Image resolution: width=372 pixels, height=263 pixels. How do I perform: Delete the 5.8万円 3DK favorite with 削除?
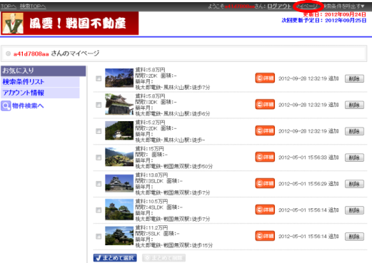(354, 105)
